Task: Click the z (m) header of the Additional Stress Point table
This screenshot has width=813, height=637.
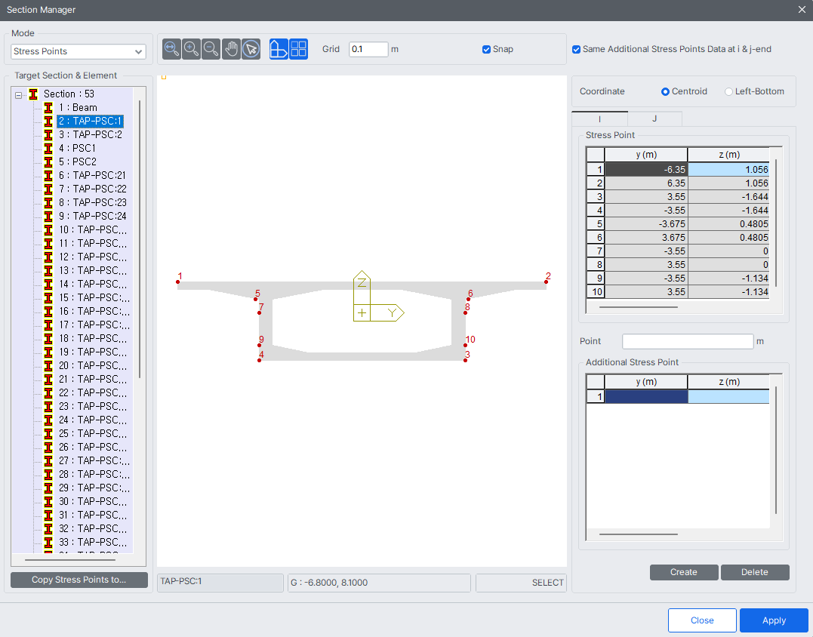Action: [x=728, y=382]
